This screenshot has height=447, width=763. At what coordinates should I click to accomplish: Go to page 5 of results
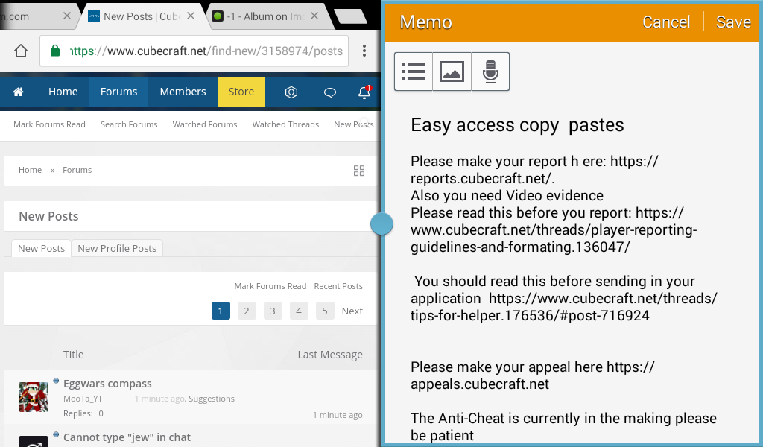[x=325, y=311]
